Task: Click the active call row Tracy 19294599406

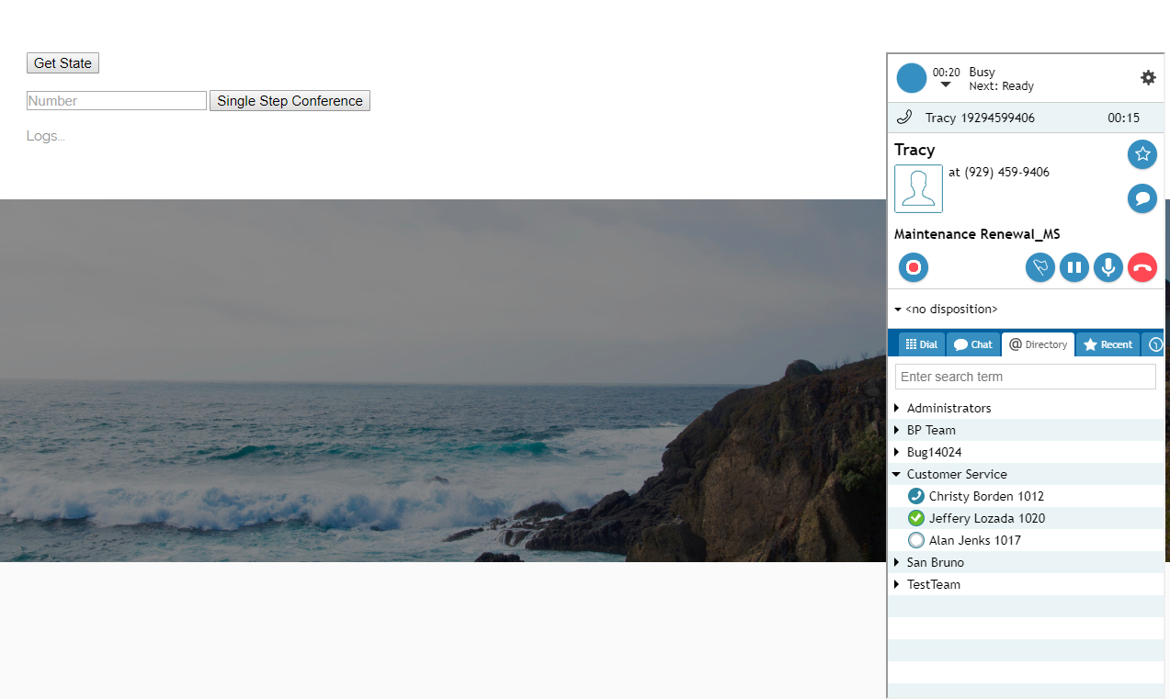Action: click(x=1026, y=118)
